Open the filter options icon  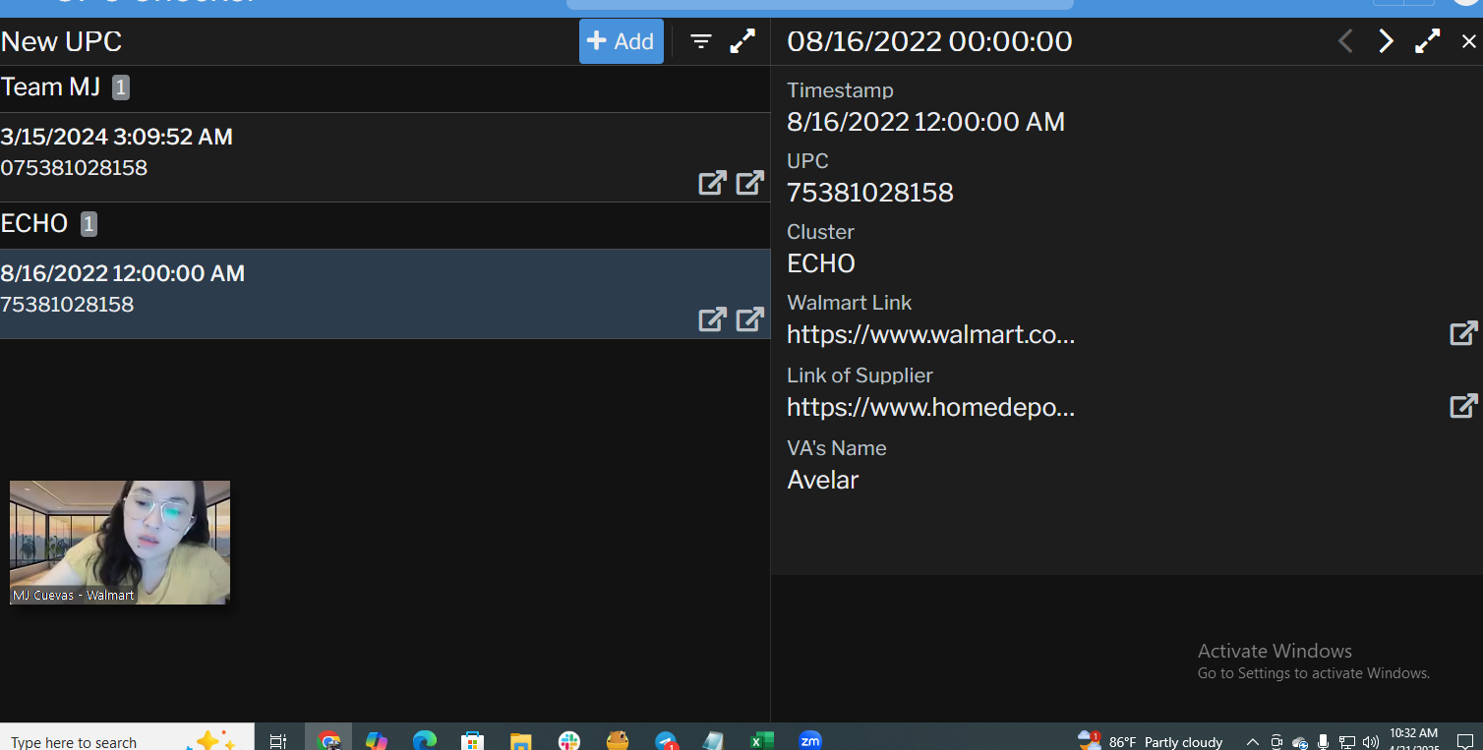(700, 41)
